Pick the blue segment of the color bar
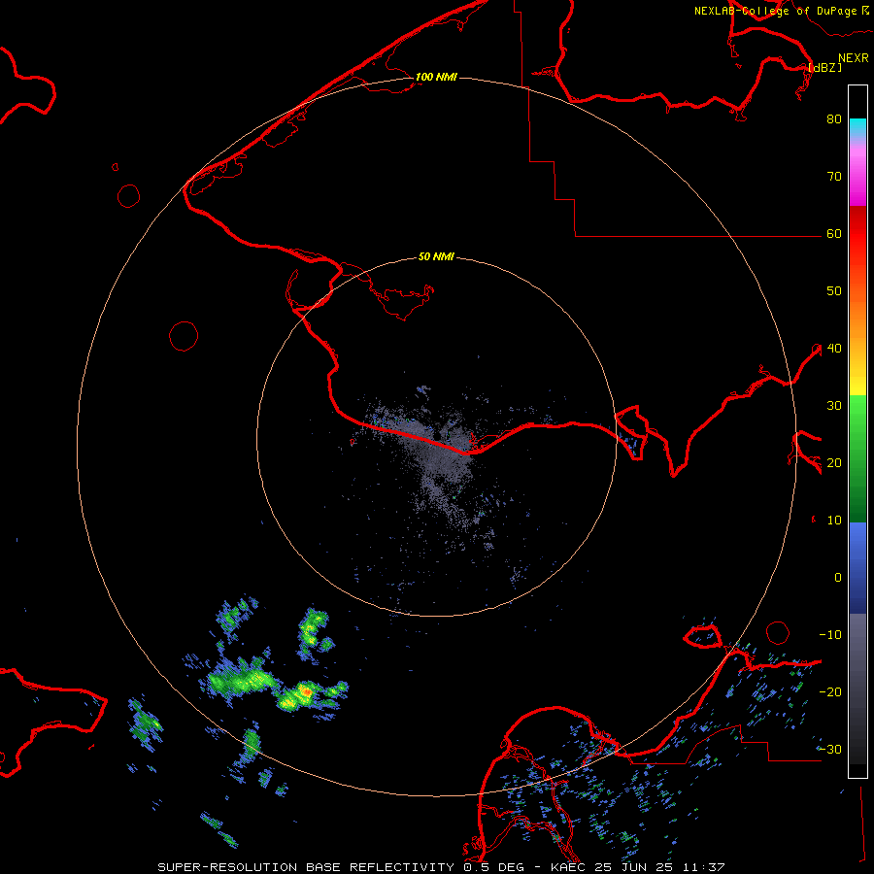This screenshot has height=874, width=874. pos(857,568)
